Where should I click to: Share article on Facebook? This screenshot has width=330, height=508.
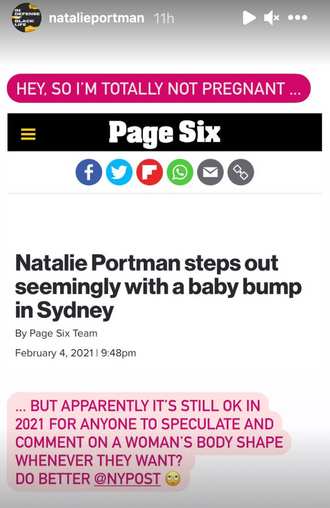pyautogui.click(x=89, y=172)
